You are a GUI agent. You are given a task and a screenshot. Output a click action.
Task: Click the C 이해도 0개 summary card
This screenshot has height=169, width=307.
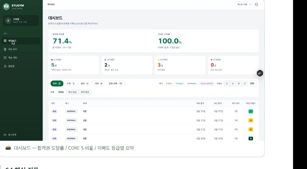click(233, 65)
